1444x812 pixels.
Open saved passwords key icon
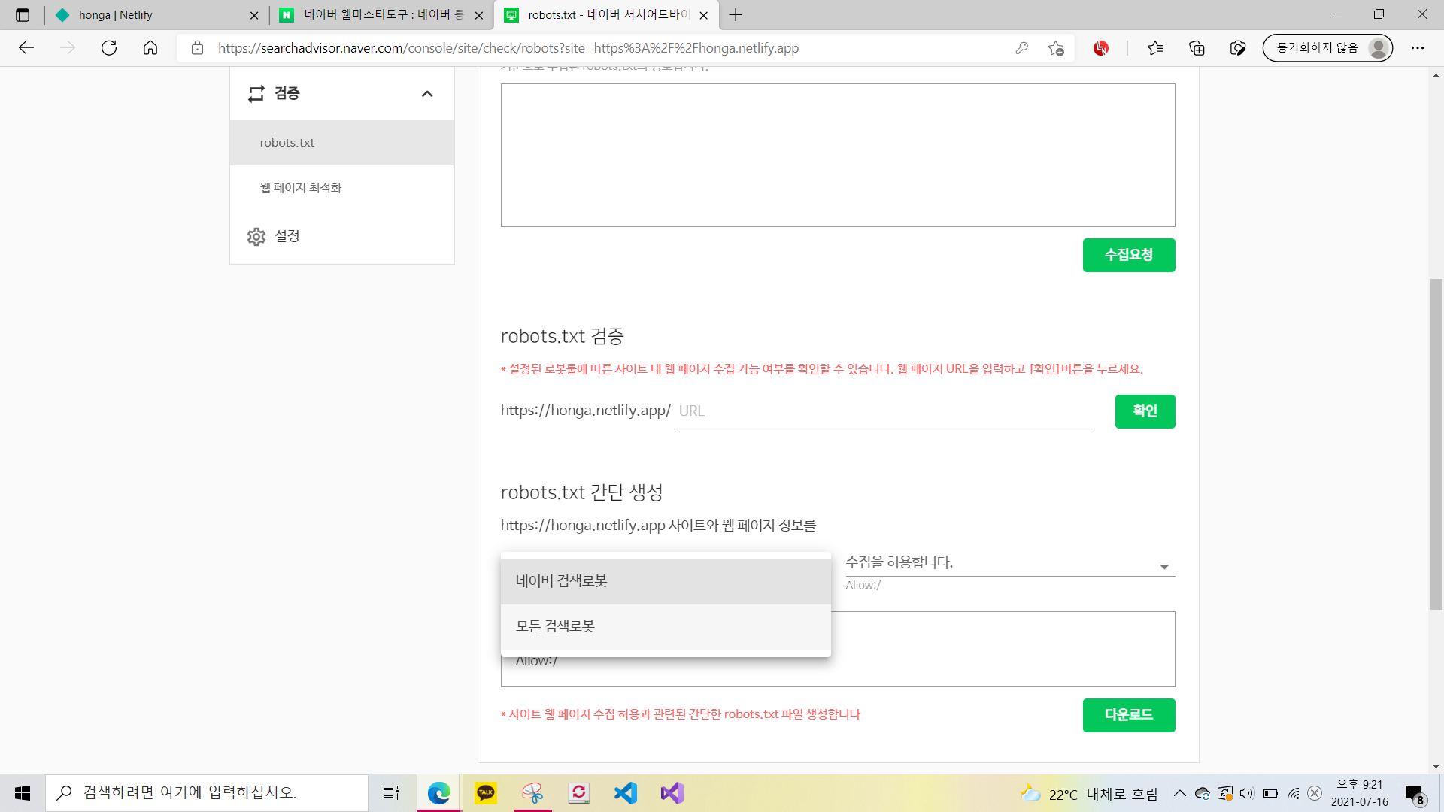click(x=1021, y=48)
